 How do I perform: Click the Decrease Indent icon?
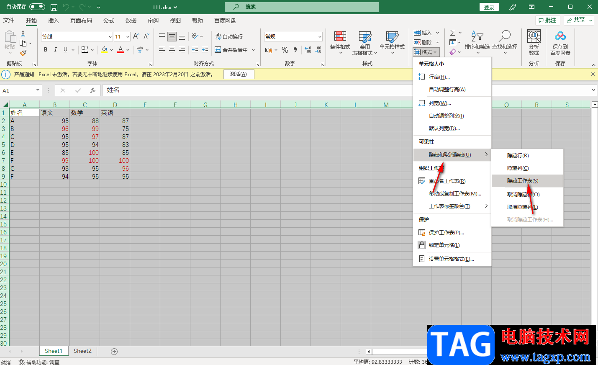[x=195, y=50]
